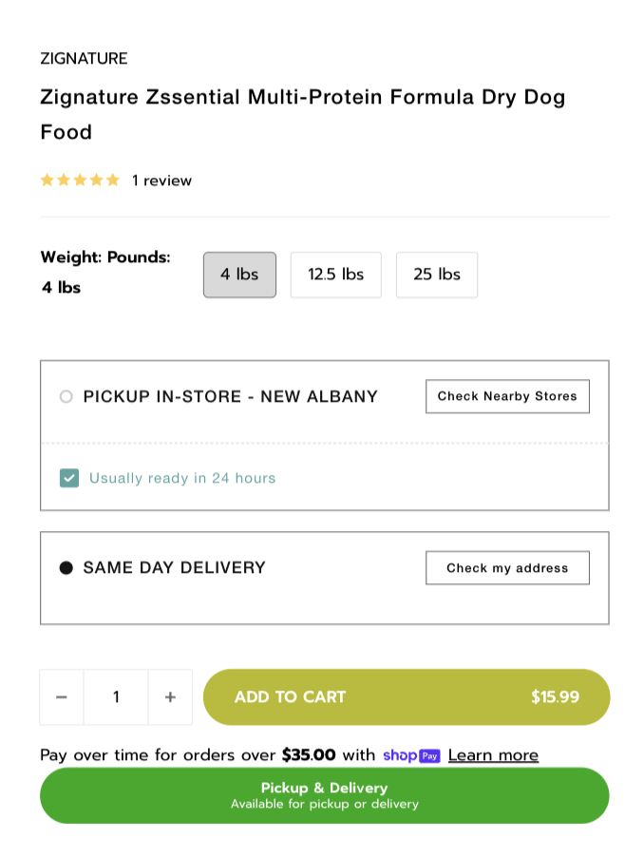Choose the 4 lbs weight option
Image resolution: width=644 pixels, height=857 pixels.
coord(239,275)
